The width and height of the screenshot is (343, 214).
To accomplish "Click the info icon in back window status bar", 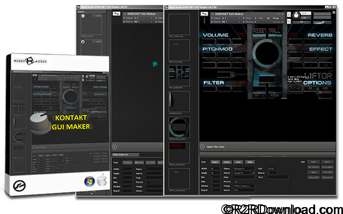I will click(114, 147).
